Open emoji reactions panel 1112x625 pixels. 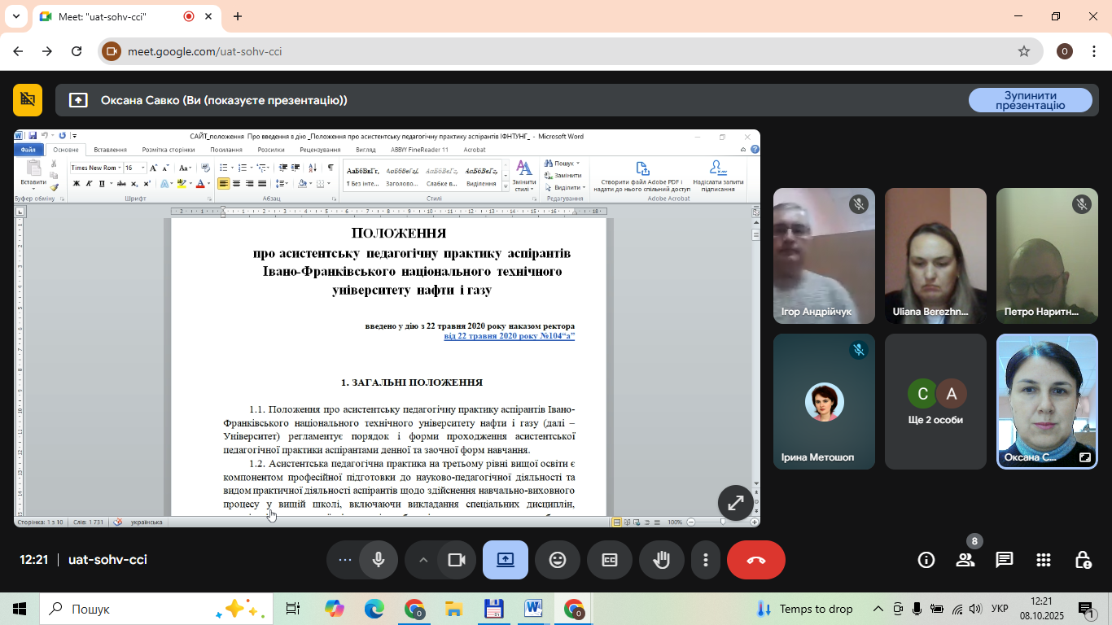pyautogui.click(x=558, y=560)
